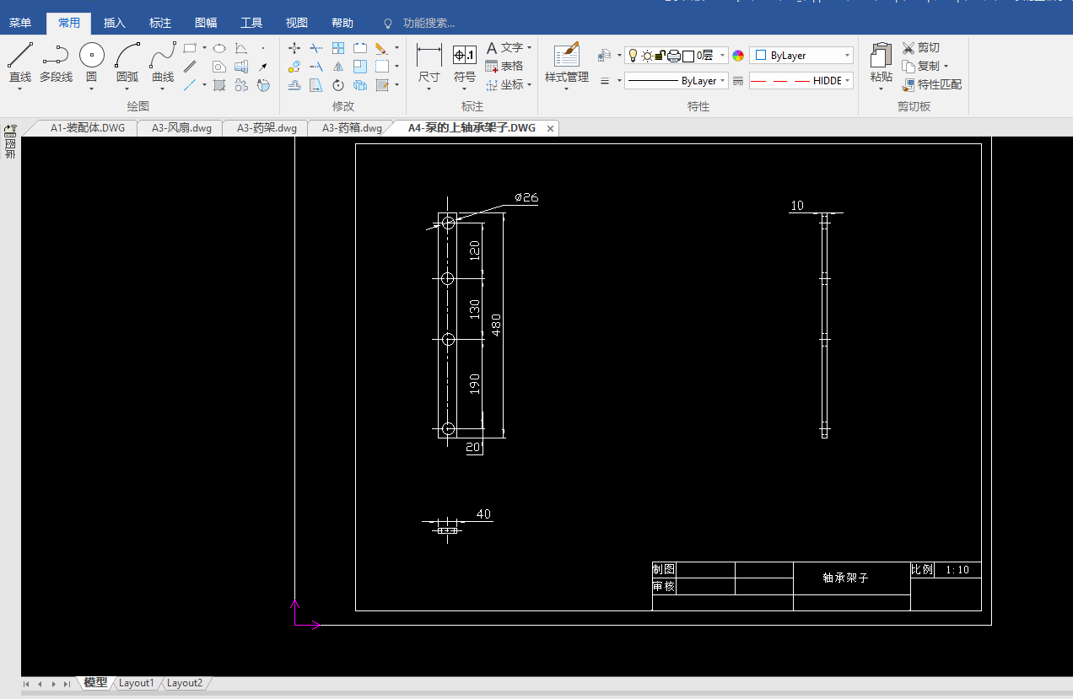The height and width of the screenshot is (699, 1073).
Task: Click the 剪切 cut button
Action: pos(920,48)
